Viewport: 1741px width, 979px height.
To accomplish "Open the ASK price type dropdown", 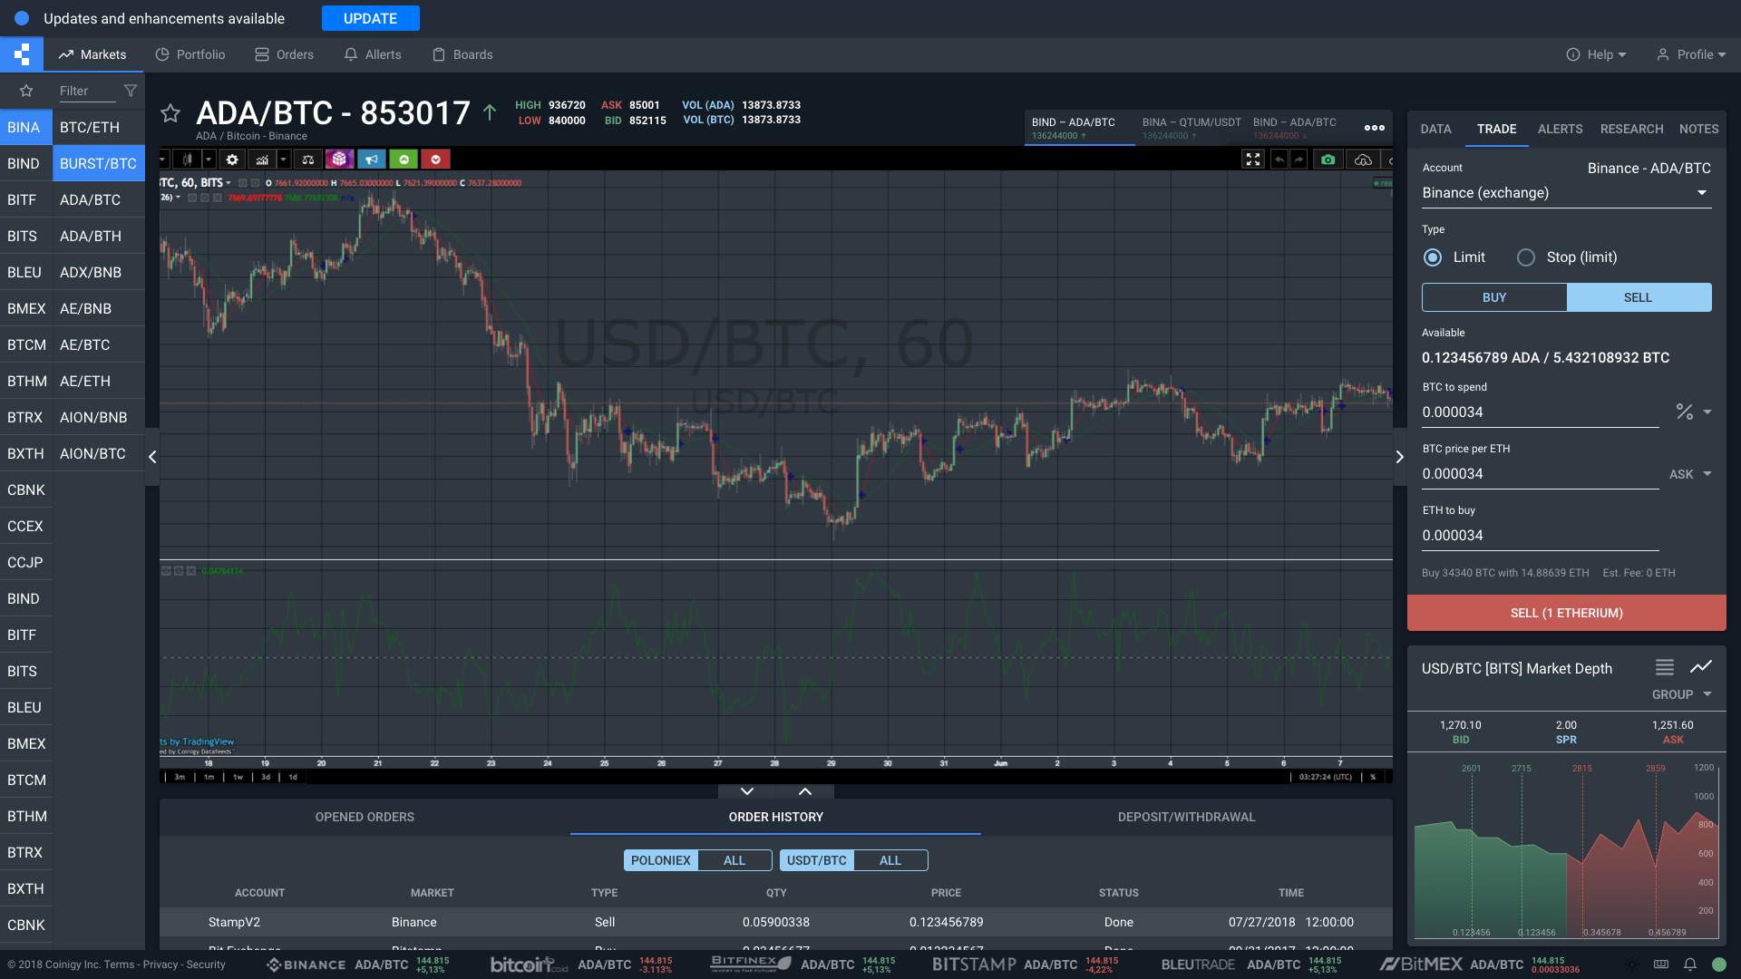I will click(1690, 474).
